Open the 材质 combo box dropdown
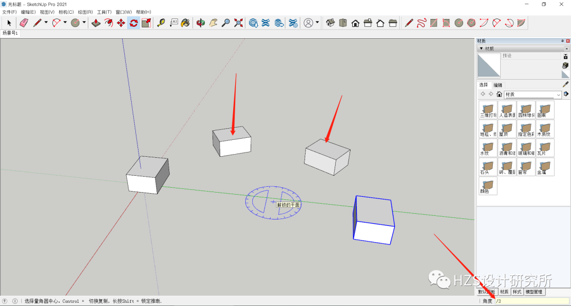 pyautogui.click(x=558, y=94)
